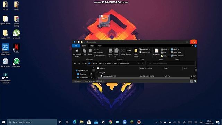Open Downloads in navigation pane
This screenshot has width=222, height=125.
click(x=84, y=77)
